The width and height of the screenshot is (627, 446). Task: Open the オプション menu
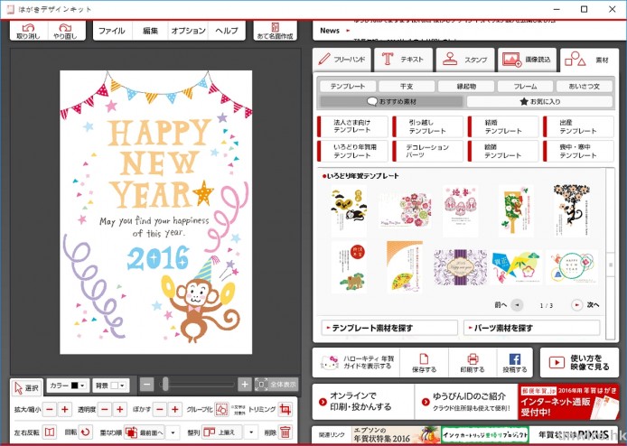(x=188, y=31)
